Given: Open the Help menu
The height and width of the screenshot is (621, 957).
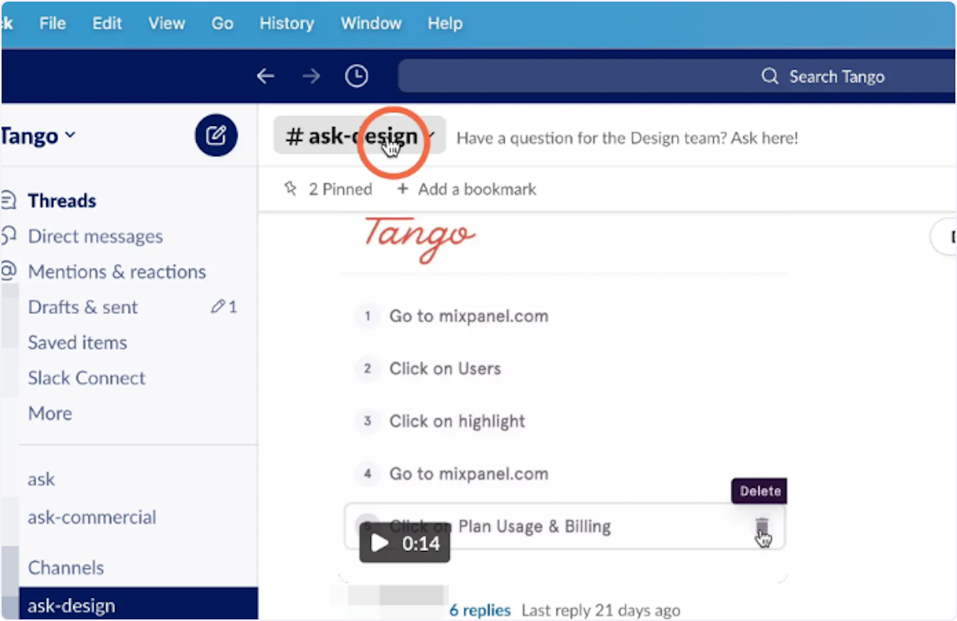Looking at the screenshot, I should point(445,23).
